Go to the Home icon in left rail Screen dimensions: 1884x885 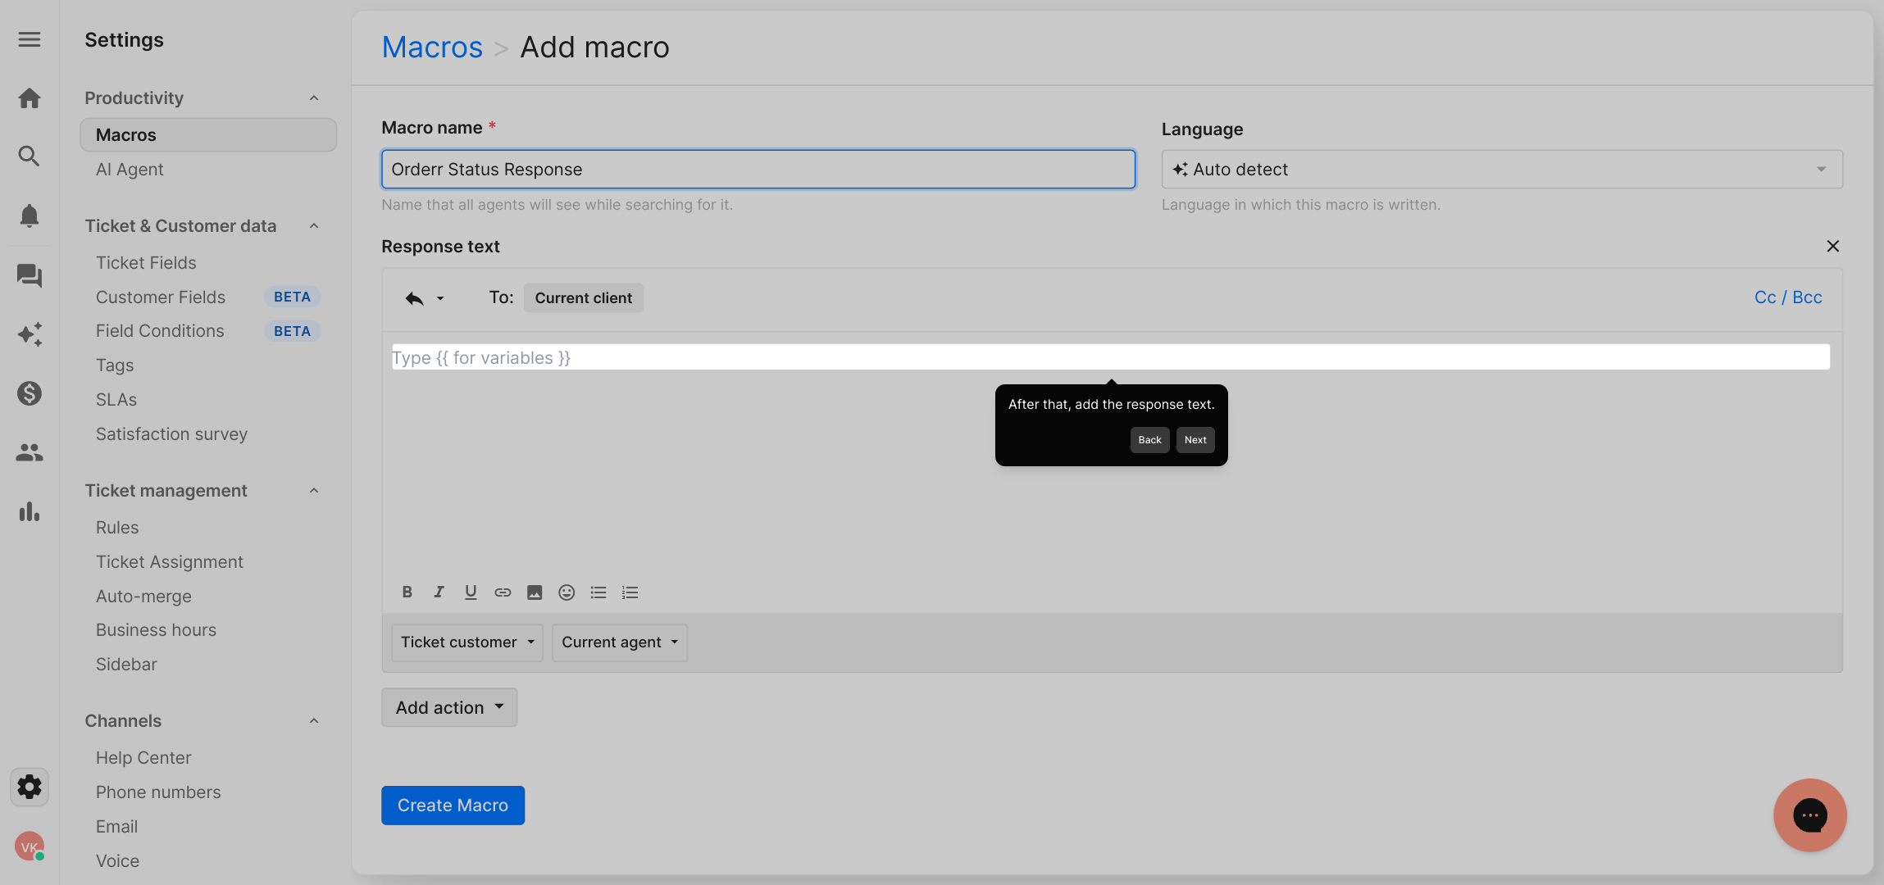click(30, 98)
